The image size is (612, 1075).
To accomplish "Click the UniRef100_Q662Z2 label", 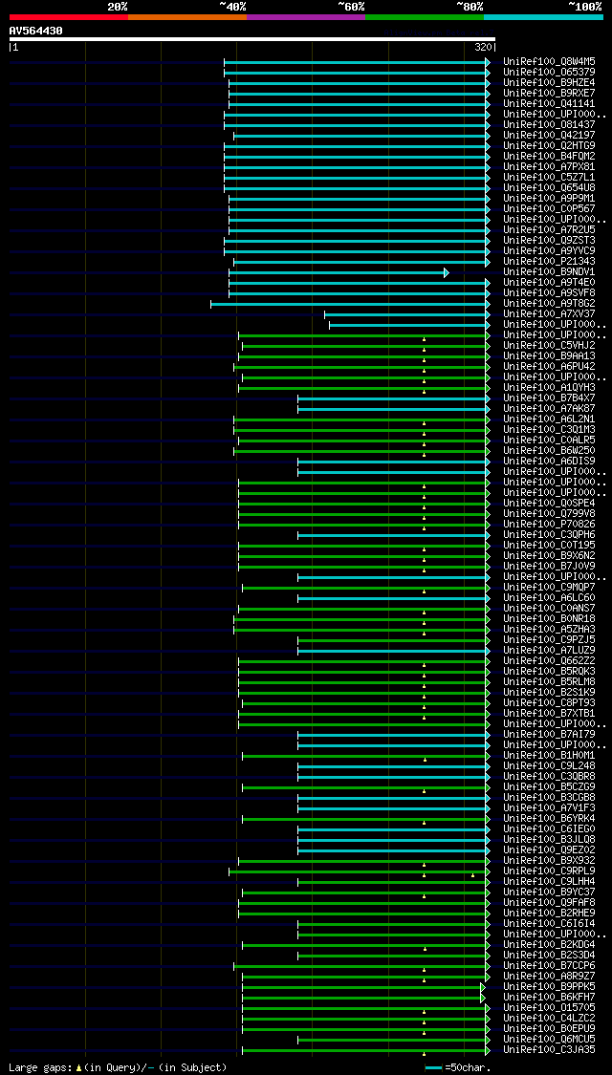I will [x=549, y=661].
